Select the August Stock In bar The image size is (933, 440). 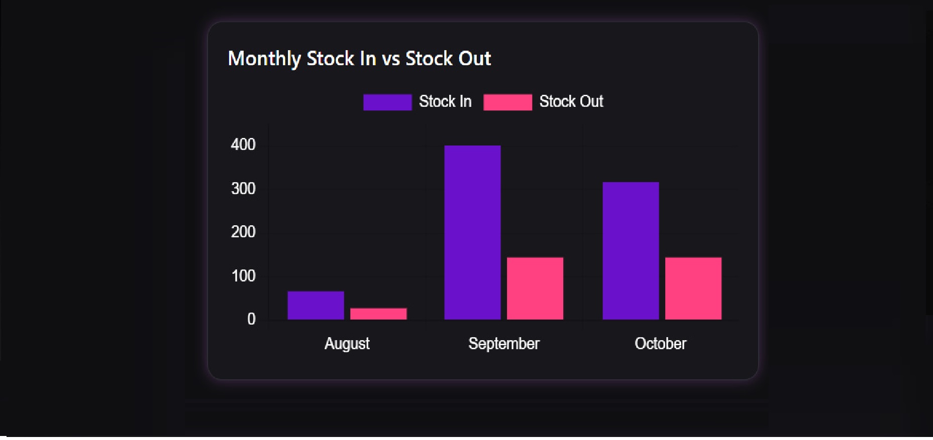click(316, 305)
